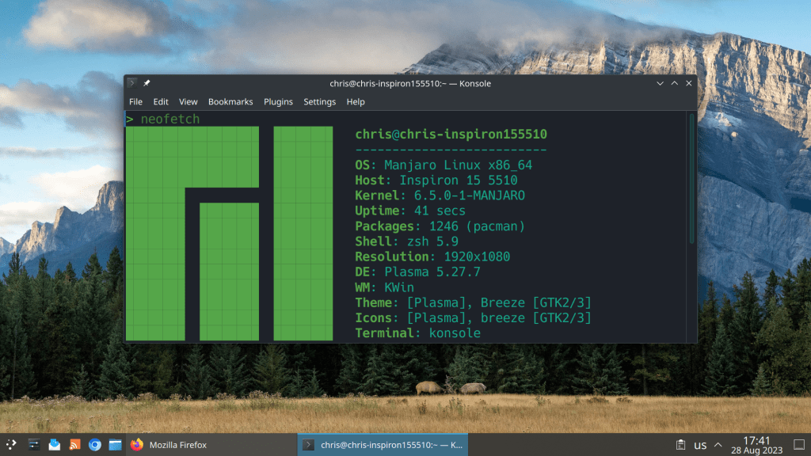
Task: Launch the Chromium browser icon
Action: point(95,445)
